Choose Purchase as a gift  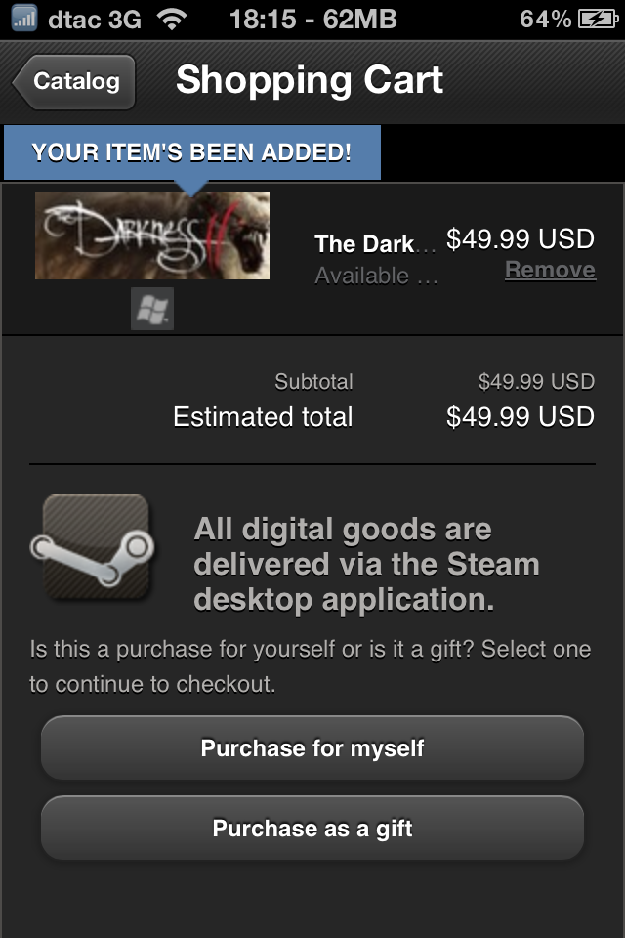pyautogui.click(x=312, y=829)
